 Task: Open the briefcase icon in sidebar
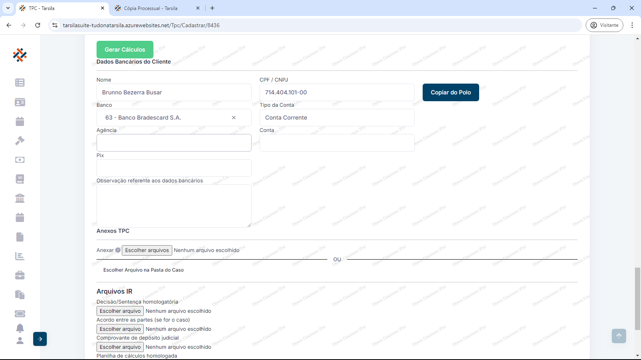click(x=20, y=275)
